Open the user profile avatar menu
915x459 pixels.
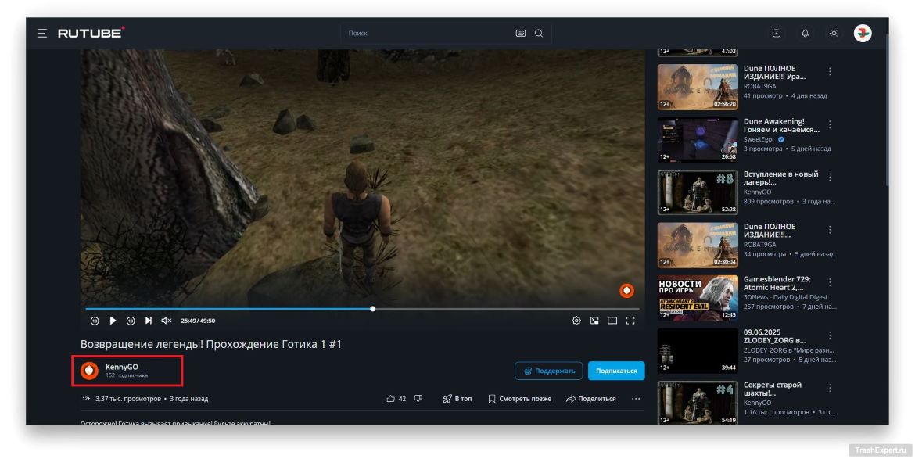click(x=863, y=33)
